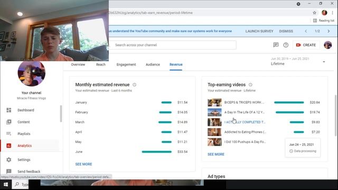Image resolution: width=338 pixels, height=190 pixels.
Task: Open Chrome three-dot menu
Action: tap(332, 13)
